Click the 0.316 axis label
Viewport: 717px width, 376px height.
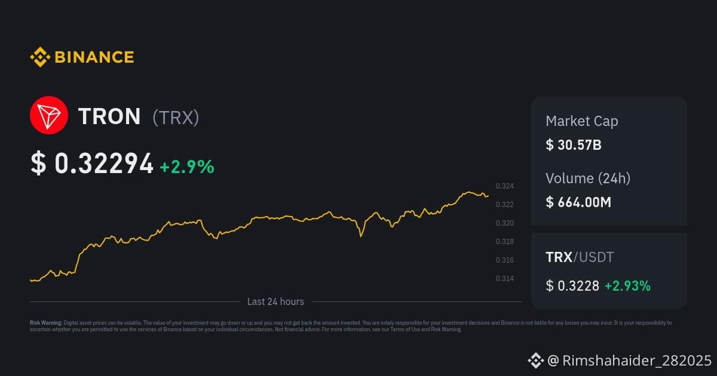point(505,260)
